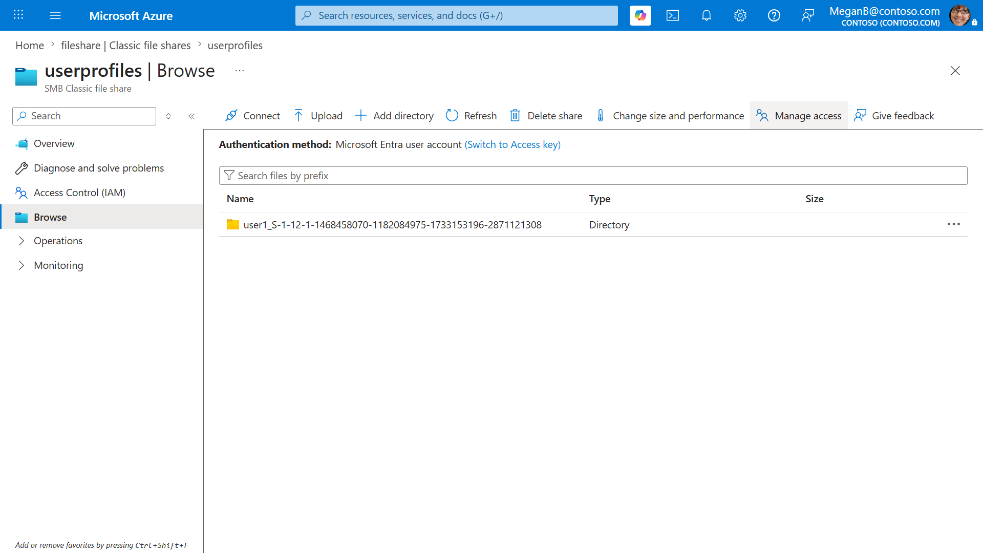Screen dimensions: 983x553
Task: Click Give feedback in the toolbar
Action: 894,116
